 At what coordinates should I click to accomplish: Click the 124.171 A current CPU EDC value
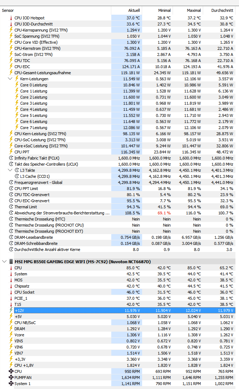131,67
